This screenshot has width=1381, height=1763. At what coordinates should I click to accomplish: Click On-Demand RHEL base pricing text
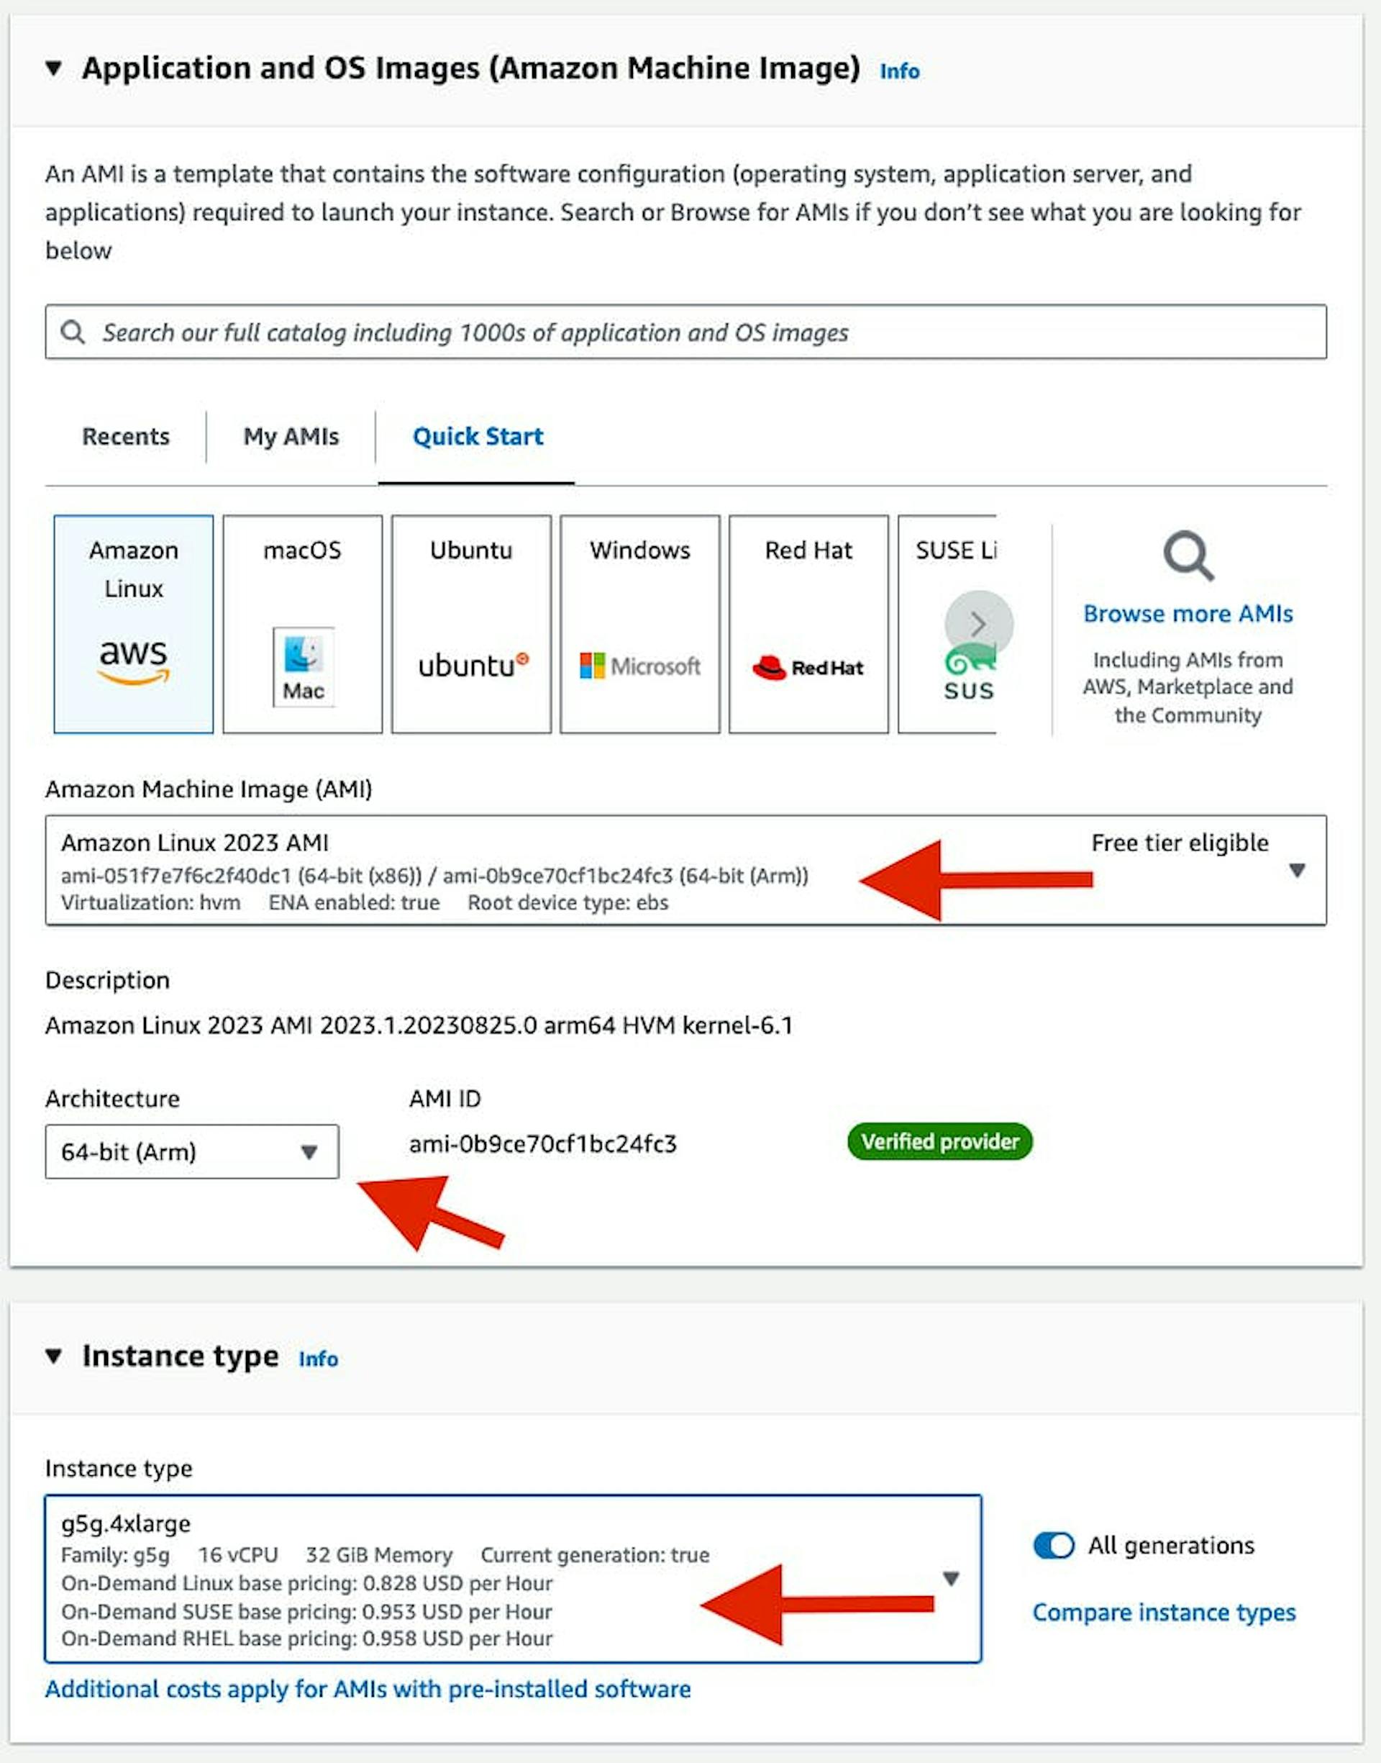pyautogui.click(x=306, y=1639)
